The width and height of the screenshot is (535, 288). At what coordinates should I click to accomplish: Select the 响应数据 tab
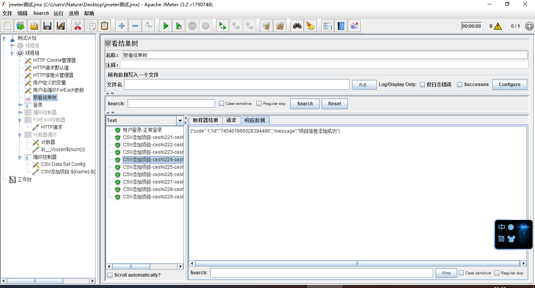point(255,121)
